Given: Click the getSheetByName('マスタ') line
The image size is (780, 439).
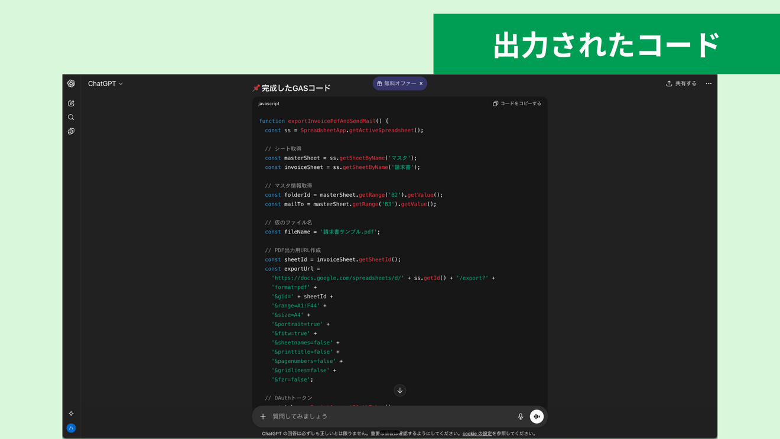Looking at the screenshot, I should 341,158.
